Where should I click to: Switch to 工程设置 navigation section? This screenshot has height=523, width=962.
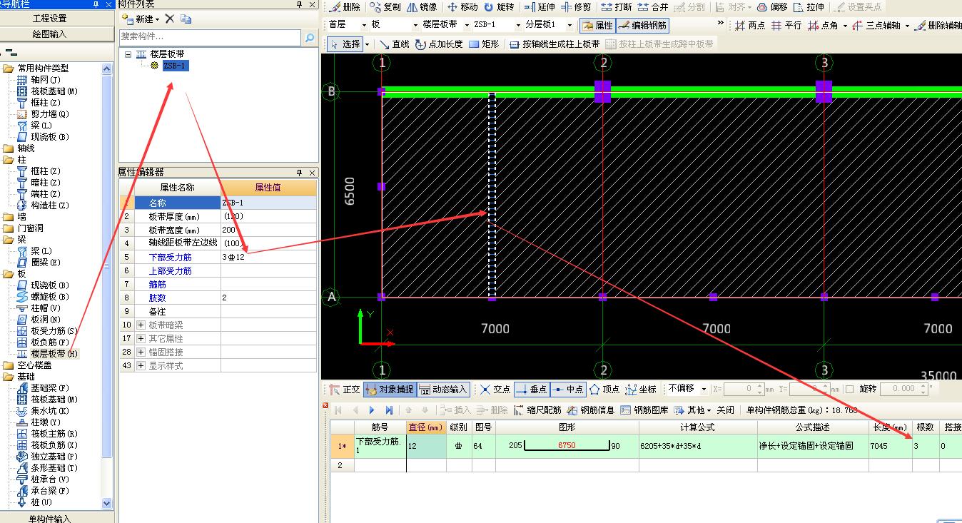tap(50, 19)
